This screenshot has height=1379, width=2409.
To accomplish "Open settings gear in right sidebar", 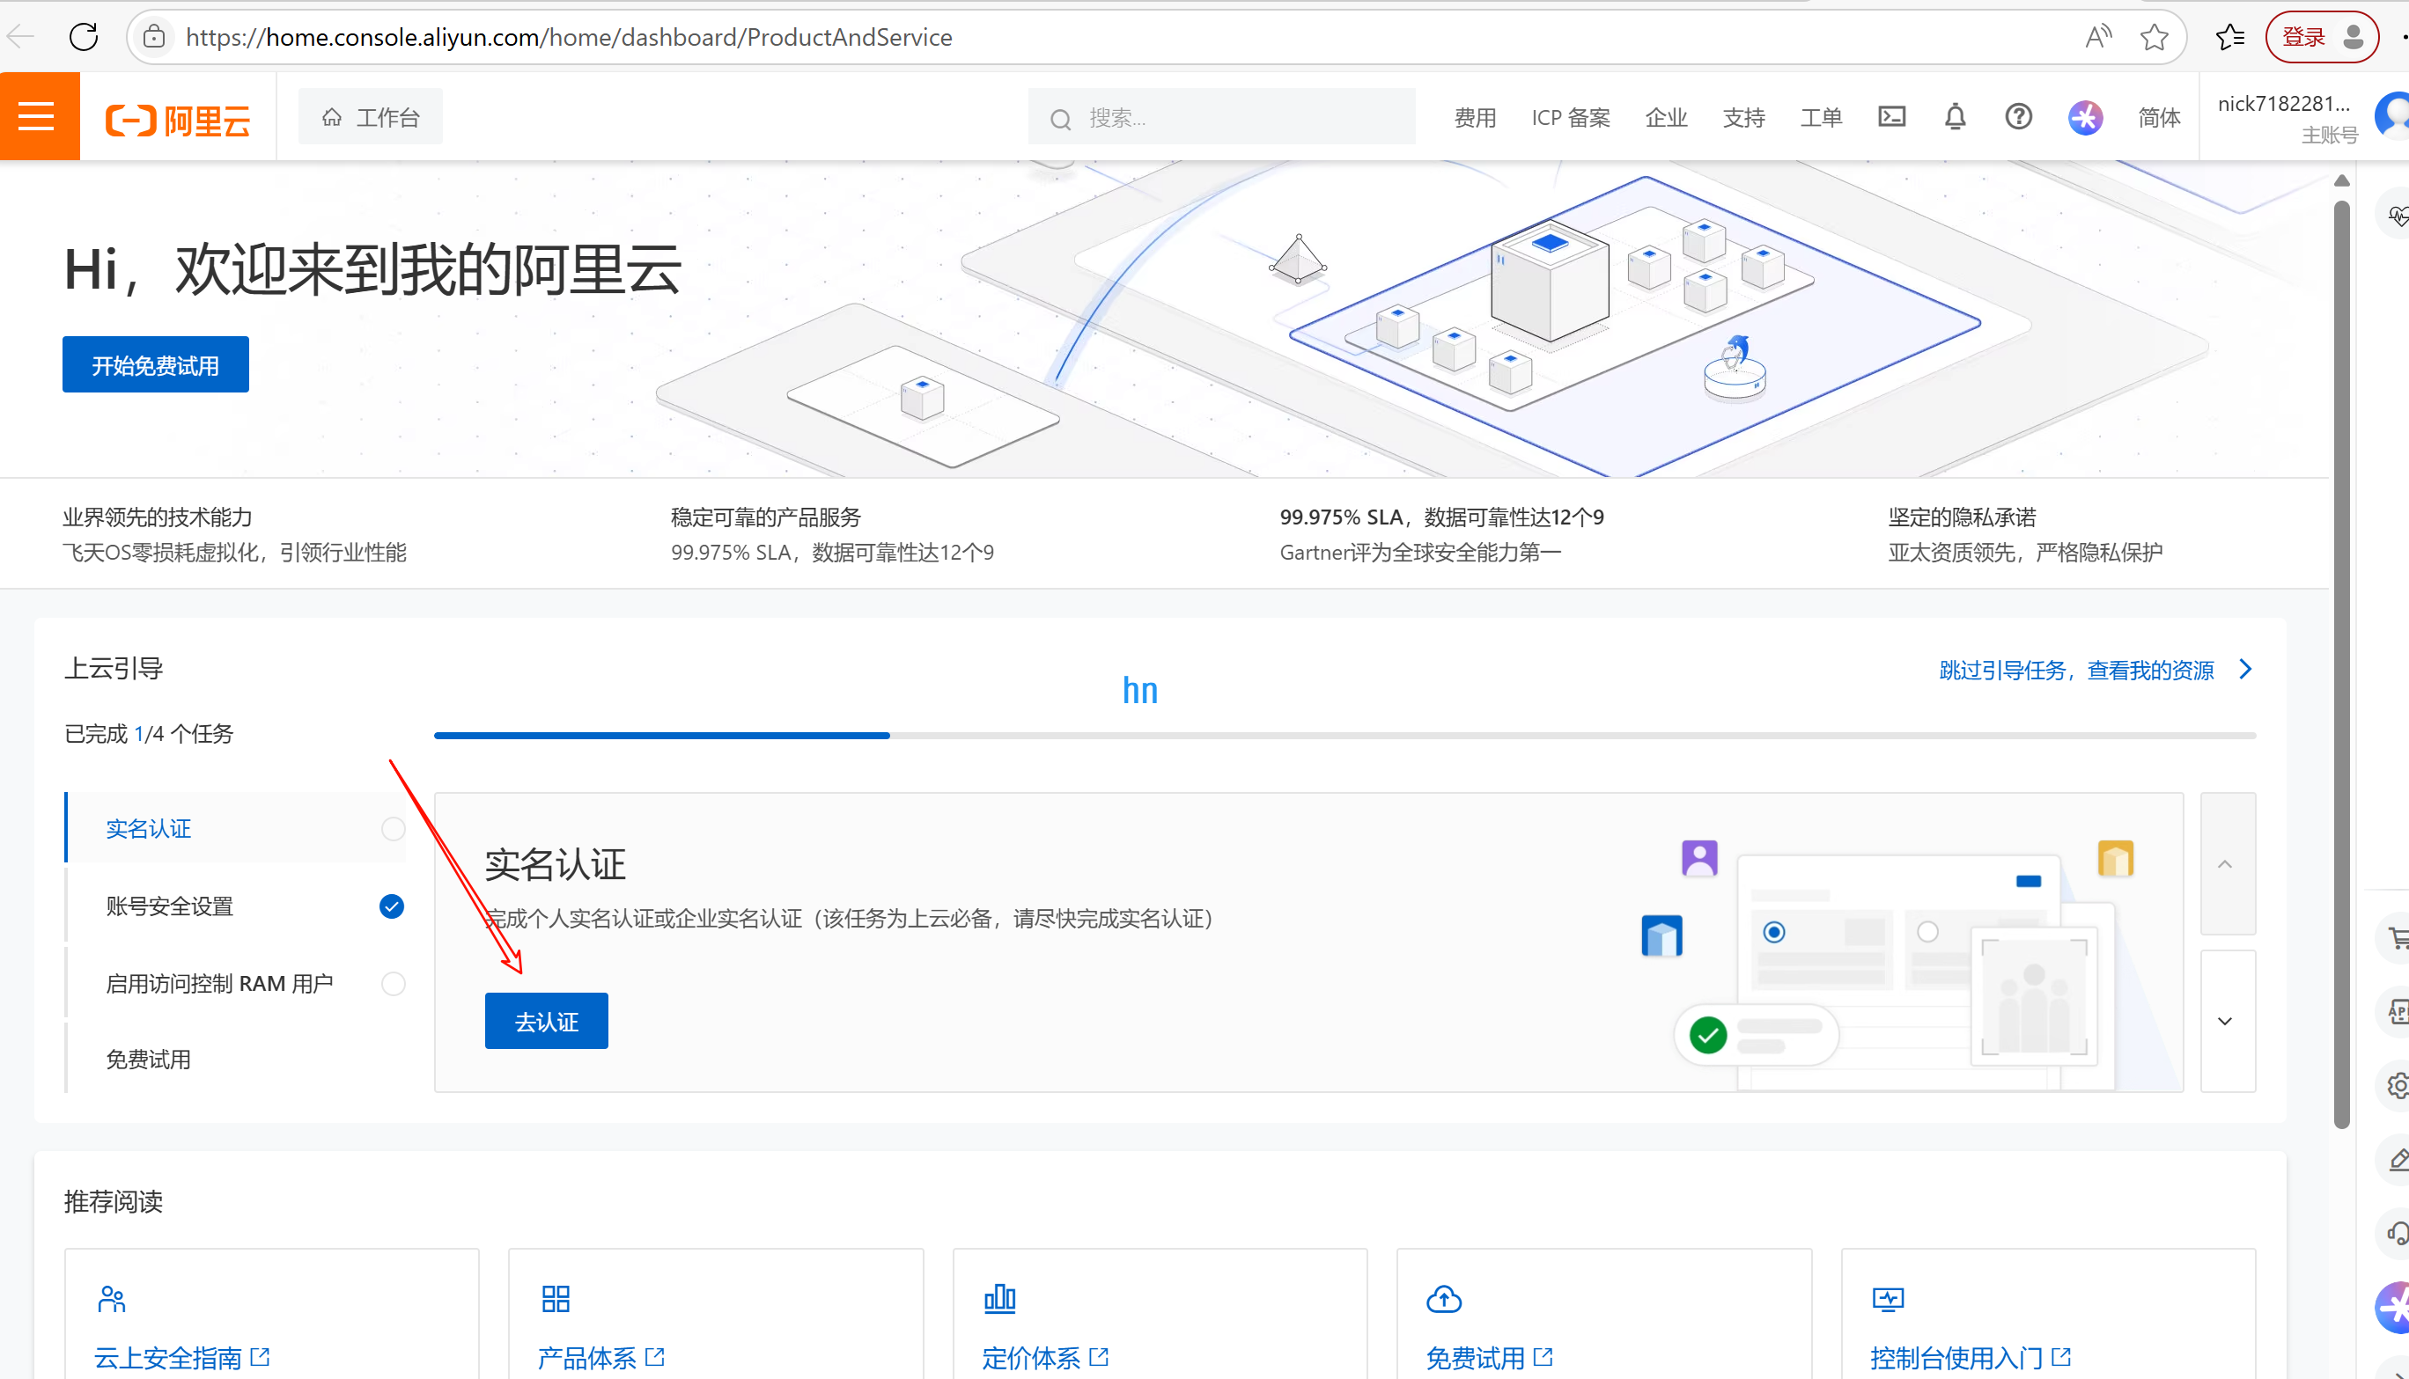I will tap(2397, 1085).
